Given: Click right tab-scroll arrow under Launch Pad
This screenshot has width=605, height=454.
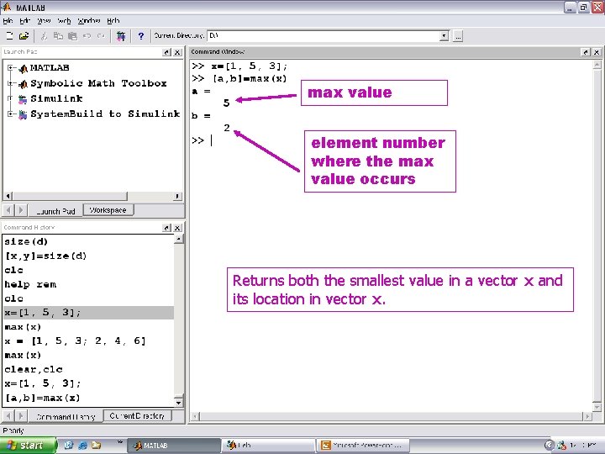Looking at the screenshot, I should click(x=21, y=210).
